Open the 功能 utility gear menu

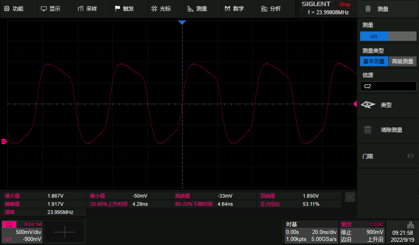[7, 9]
